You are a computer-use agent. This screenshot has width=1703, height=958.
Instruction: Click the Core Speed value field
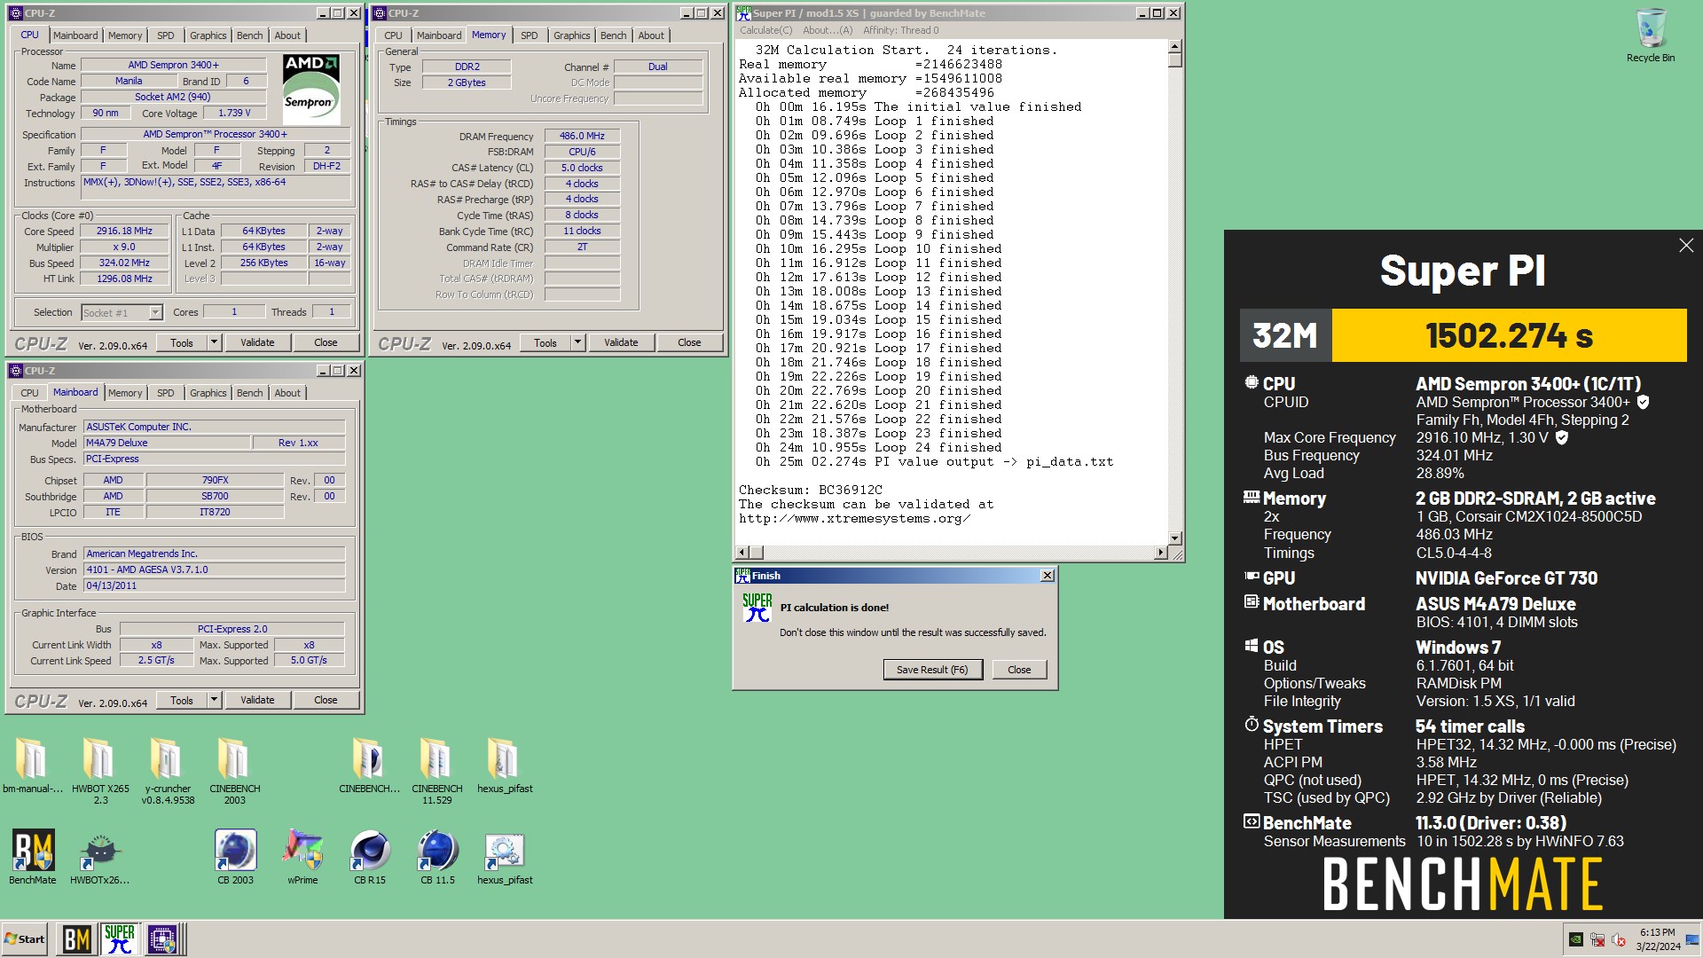click(124, 232)
